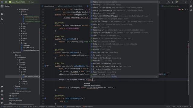Click the override gutter icon beside getIcon
The image size is (193, 108).
click(x=45, y=52)
